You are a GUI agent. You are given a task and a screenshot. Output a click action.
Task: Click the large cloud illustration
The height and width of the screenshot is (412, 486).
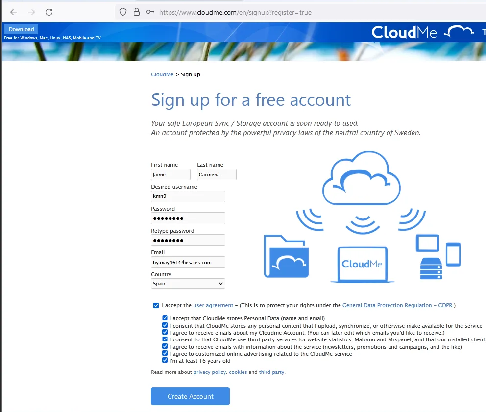(362, 178)
